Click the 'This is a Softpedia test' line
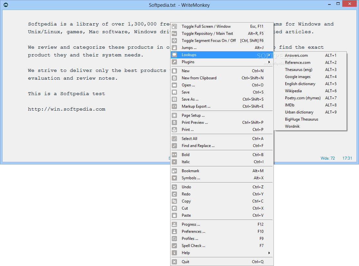 66,94
